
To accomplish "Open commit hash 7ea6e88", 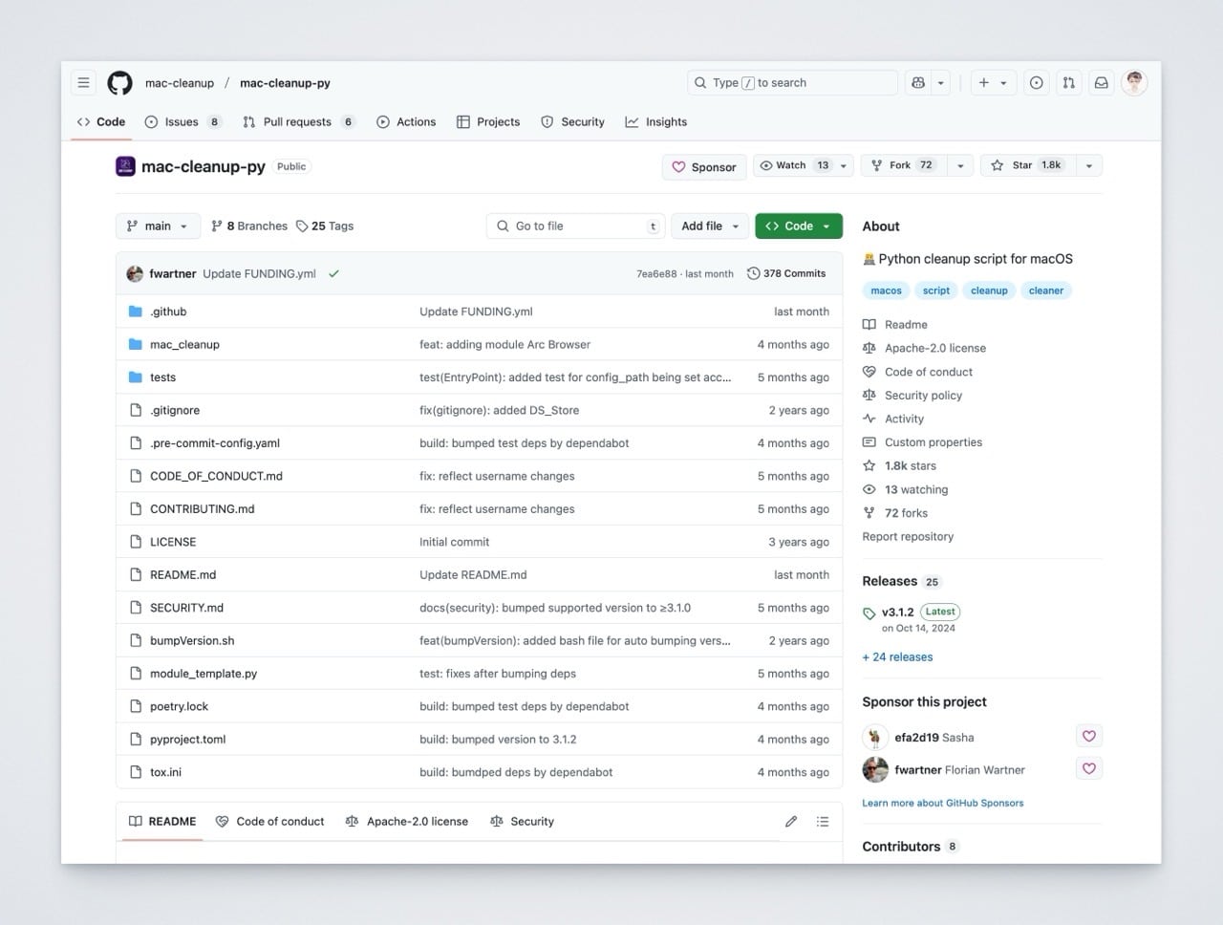I will pyautogui.click(x=656, y=274).
